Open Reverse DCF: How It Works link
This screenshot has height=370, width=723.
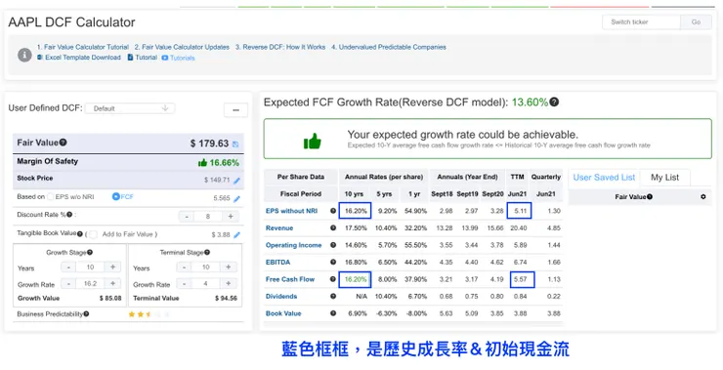click(x=280, y=47)
